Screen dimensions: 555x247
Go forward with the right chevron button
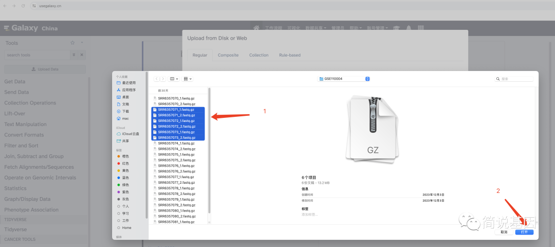point(162,79)
